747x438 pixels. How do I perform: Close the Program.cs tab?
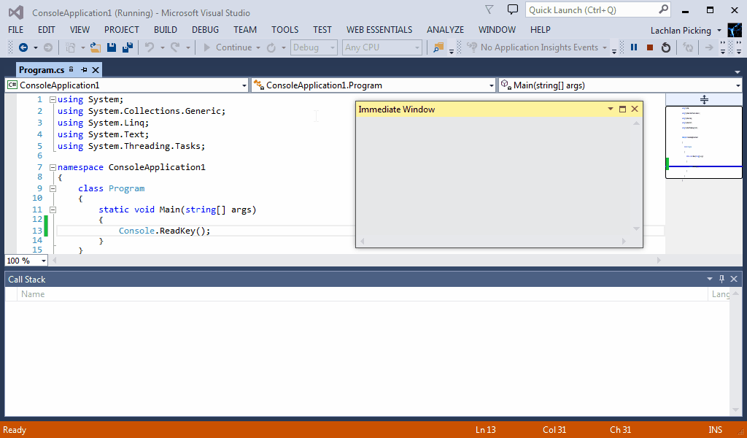(96, 69)
